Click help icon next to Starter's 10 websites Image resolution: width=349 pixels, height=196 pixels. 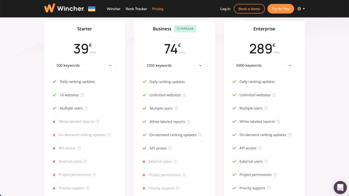point(82,95)
